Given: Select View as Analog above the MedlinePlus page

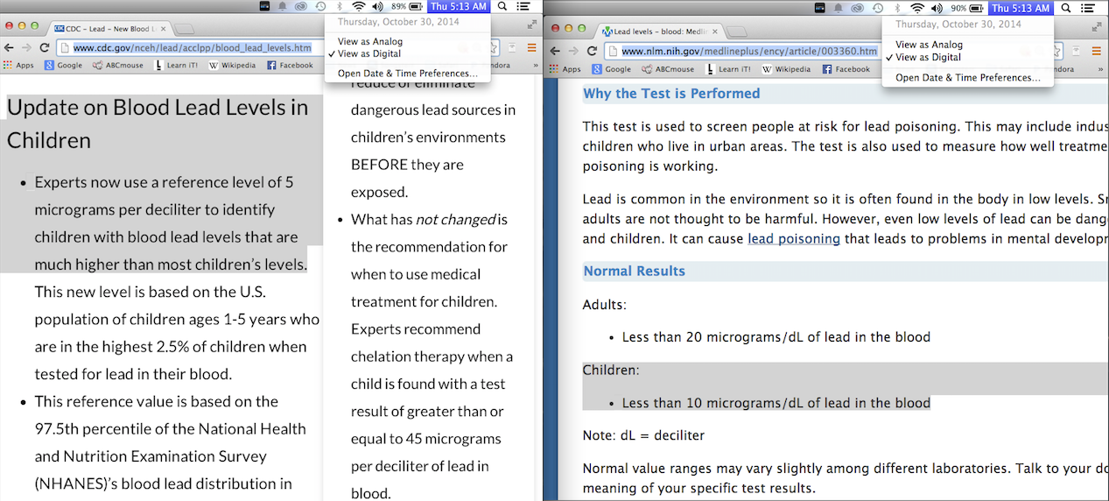Looking at the screenshot, I should (x=967, y=45).
